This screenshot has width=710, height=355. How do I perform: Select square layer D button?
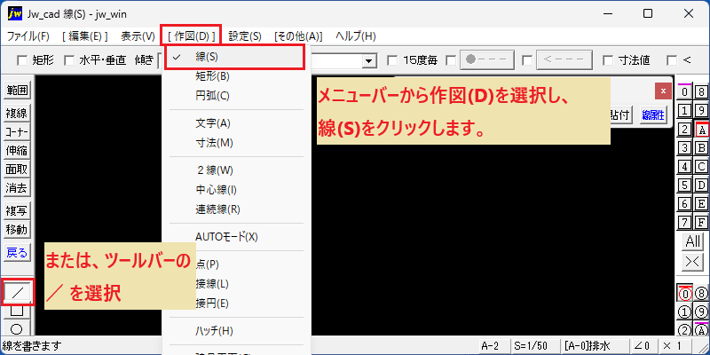tap(702, 185)
